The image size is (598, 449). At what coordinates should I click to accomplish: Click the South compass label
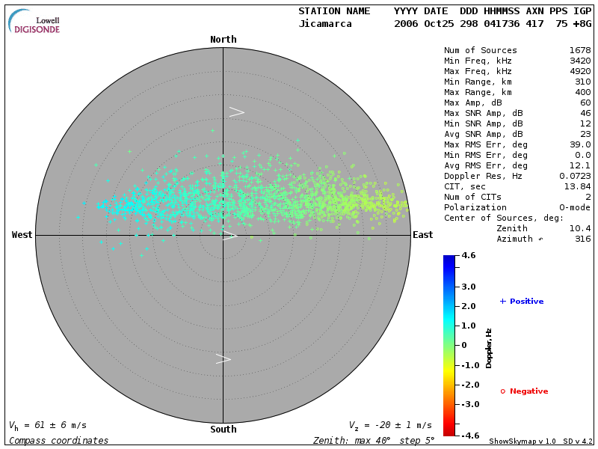[x=223, y=430]
